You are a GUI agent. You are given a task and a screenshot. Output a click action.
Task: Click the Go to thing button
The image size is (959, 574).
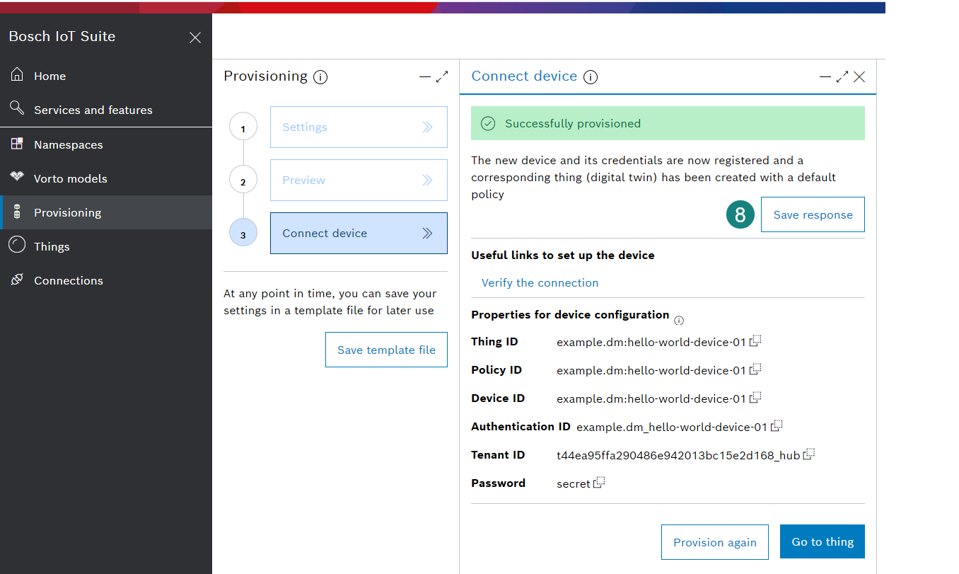coord(823,541)
